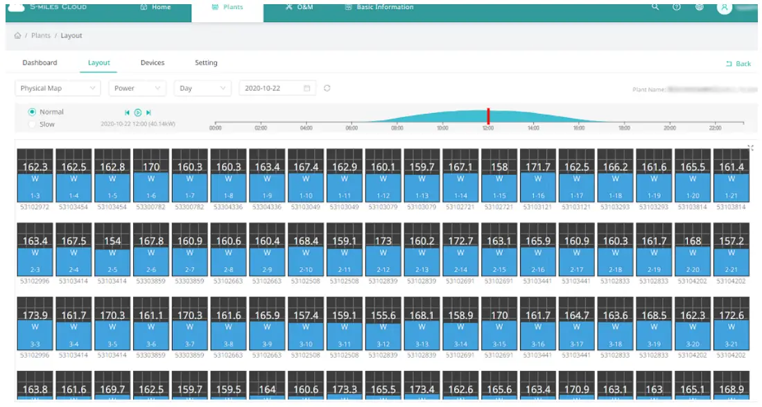Click the Plants breadcrumb link

coord(41,36)
